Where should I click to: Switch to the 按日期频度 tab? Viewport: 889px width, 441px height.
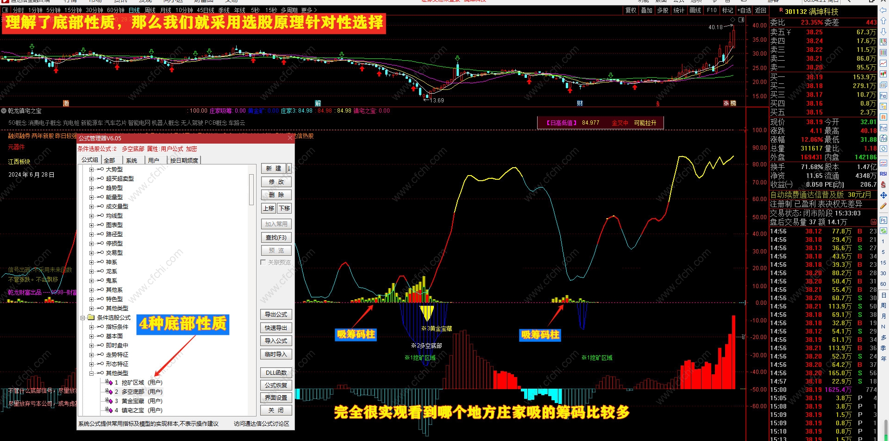(184, 160)
